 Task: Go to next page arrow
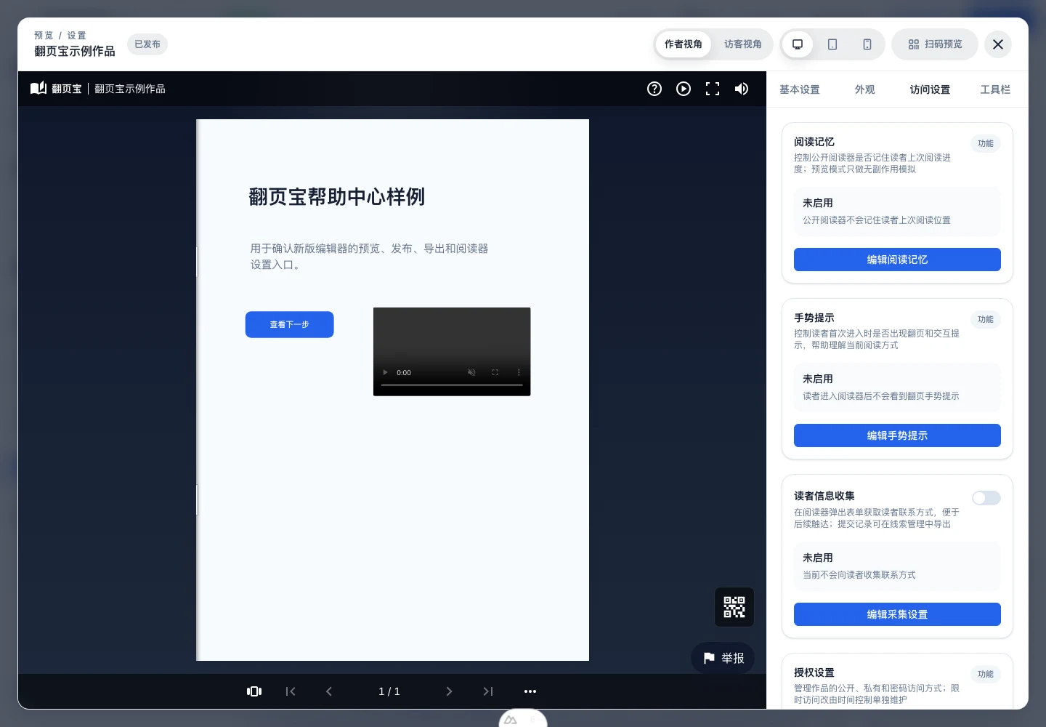pos(449,691)
